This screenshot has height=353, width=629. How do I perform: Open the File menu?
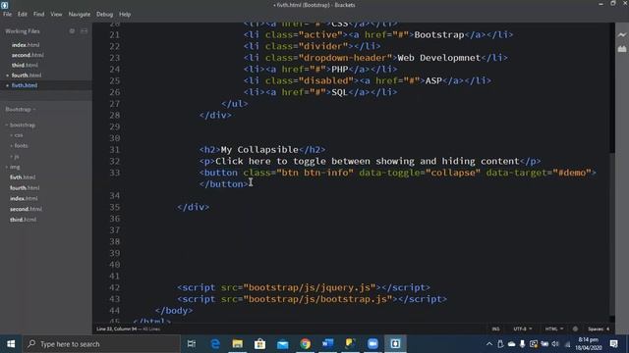click(7, 14)
